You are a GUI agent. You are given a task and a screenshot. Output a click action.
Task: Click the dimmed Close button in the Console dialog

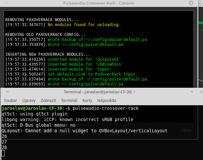(x=187, y=130)
